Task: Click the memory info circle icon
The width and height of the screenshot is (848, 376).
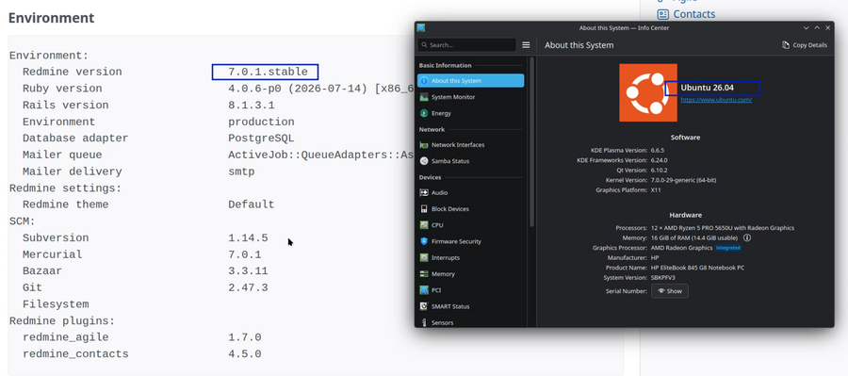Action: click(x=747, y=237)
